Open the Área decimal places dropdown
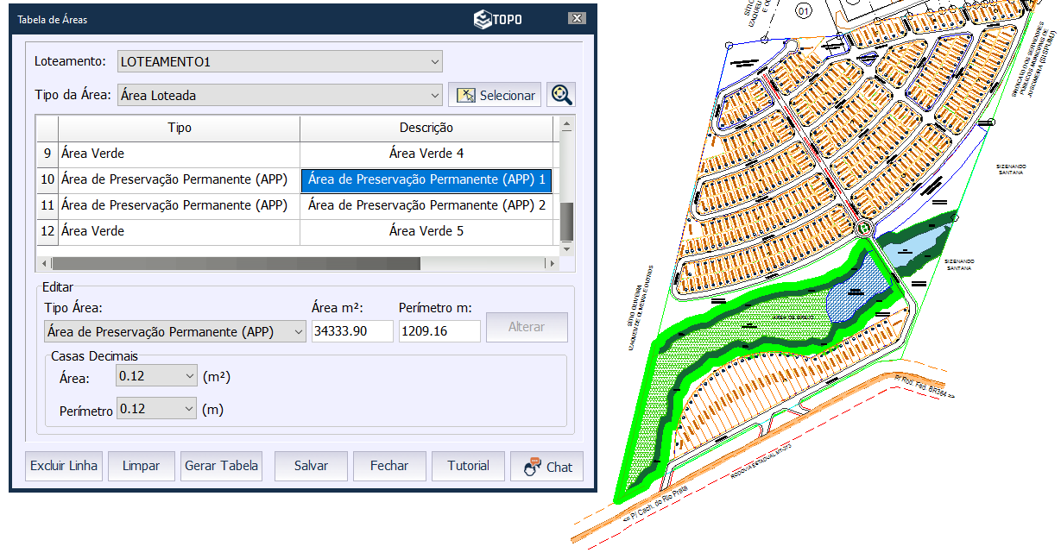The image size is (1061, 559). click(x=189, y=376)
